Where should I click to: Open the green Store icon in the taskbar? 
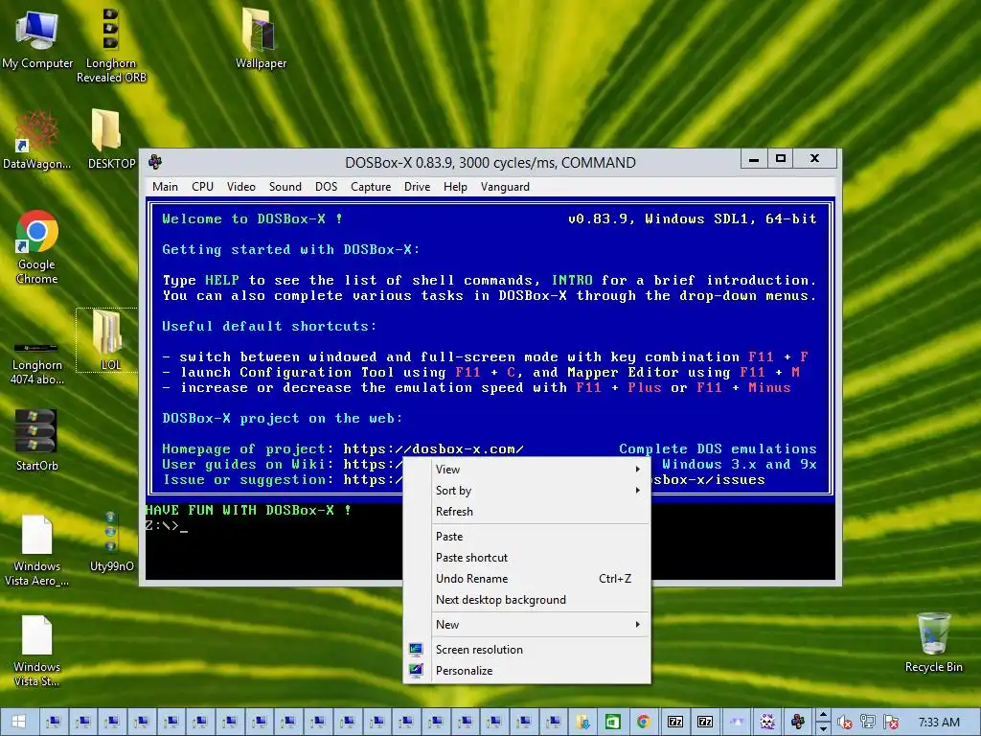tap(613, 723)
